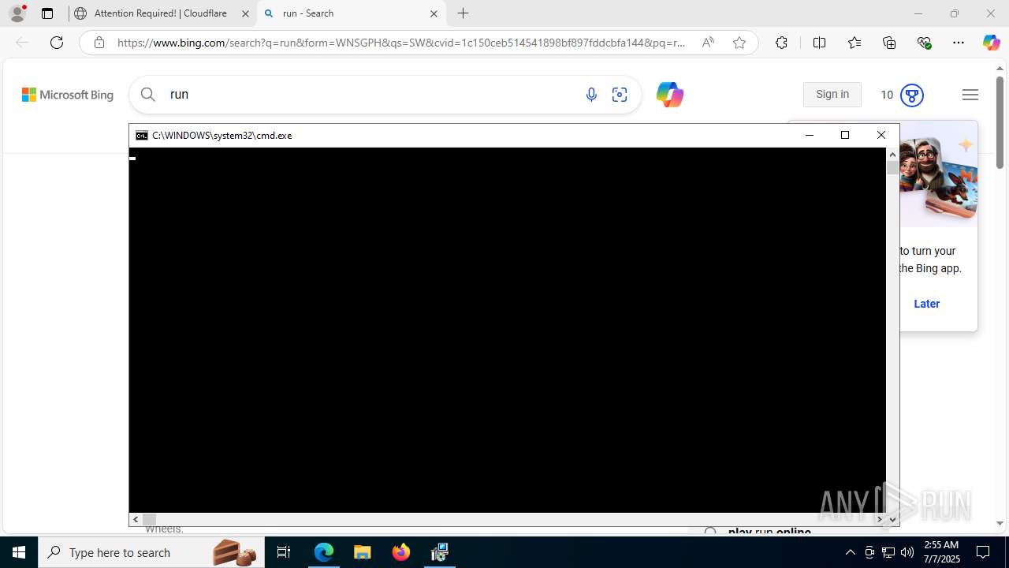Toggle Read aloud in address bar

pos(708,43)
